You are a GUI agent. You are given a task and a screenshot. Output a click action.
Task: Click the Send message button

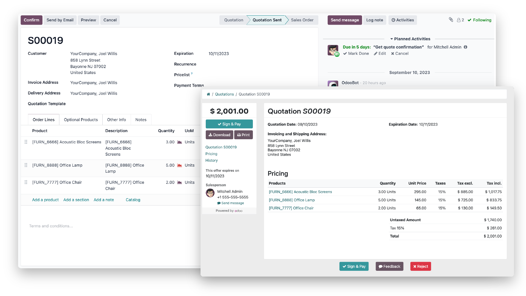[x=345, y=20]
